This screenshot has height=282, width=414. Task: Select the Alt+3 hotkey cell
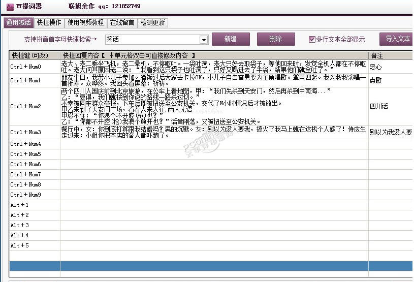point(35,225)
